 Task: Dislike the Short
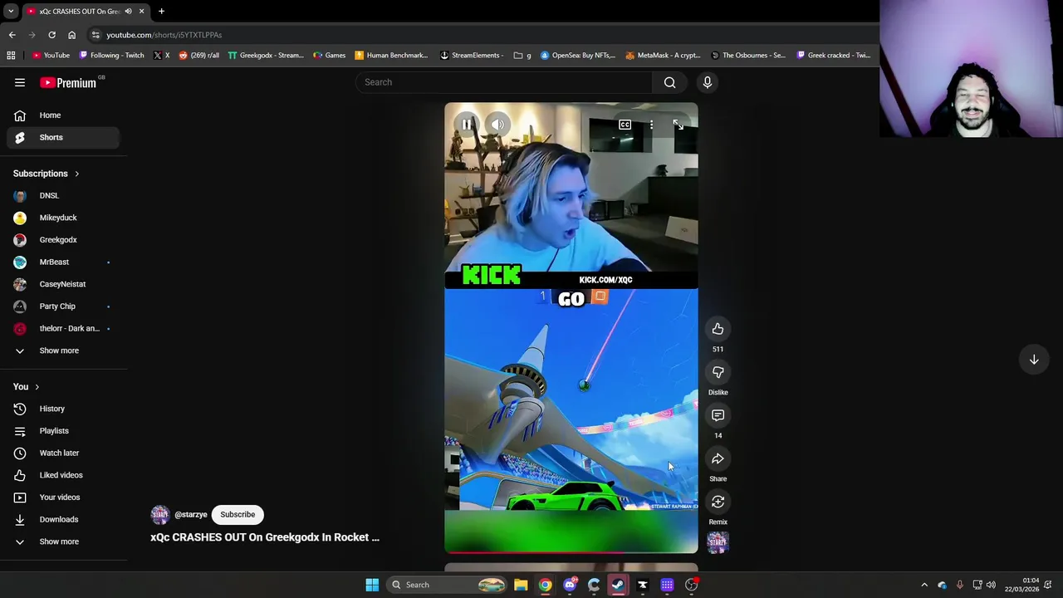tap(718, 372)
